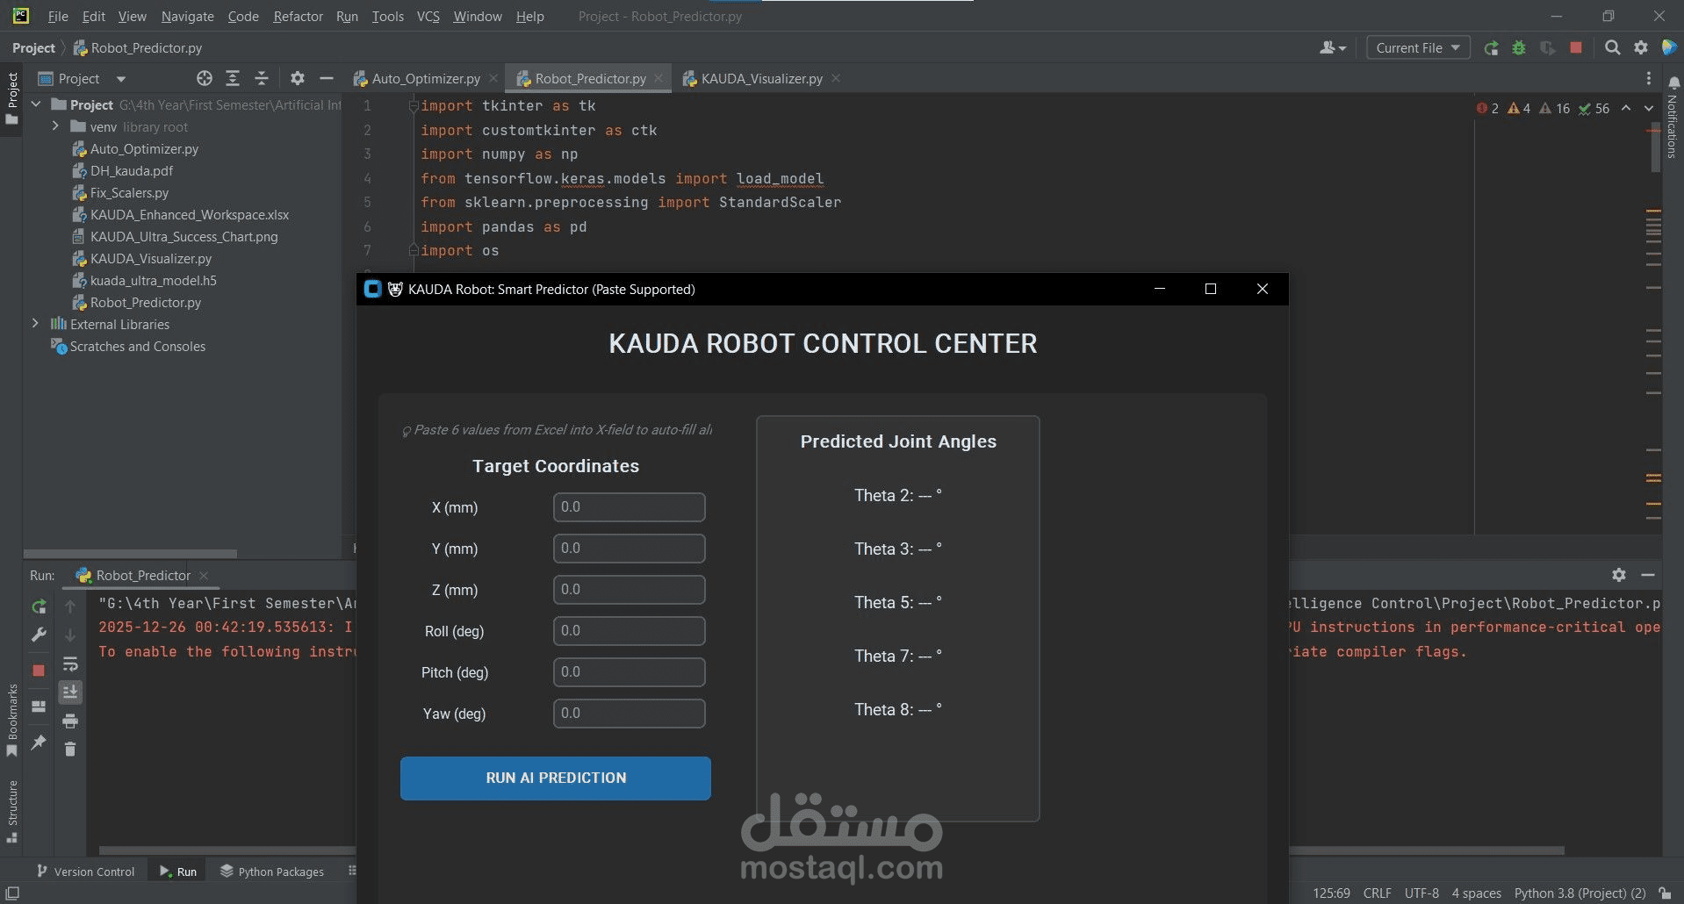Screen dimensions: 1684x904
Task: Open Scratches and Consoles node
Action: (137, 346)
